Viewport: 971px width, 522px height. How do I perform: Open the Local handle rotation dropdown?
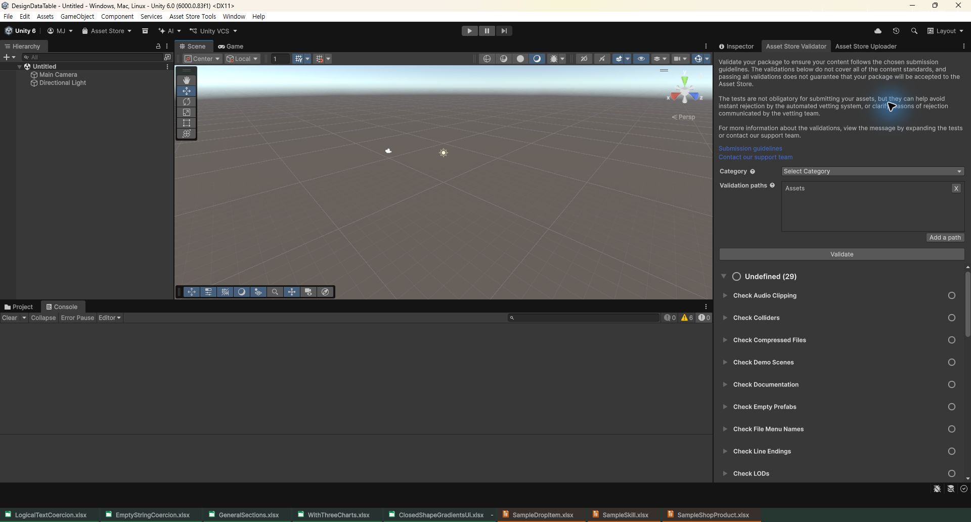242,59
